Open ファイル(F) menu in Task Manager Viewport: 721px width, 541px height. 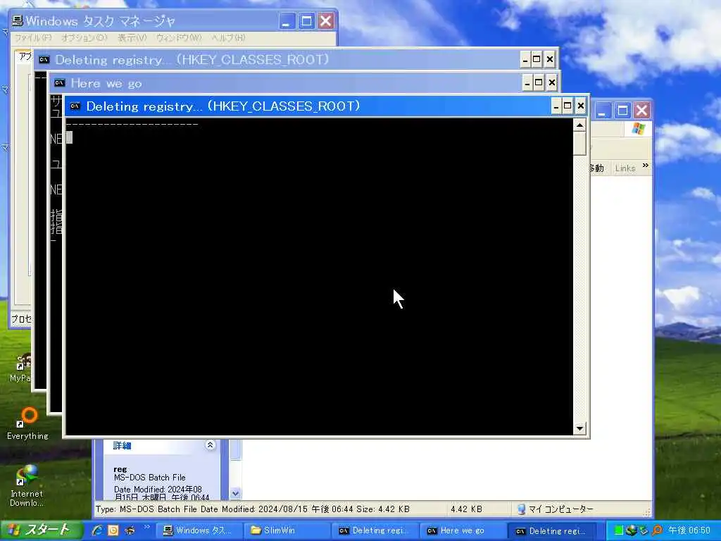pos(33,38)
